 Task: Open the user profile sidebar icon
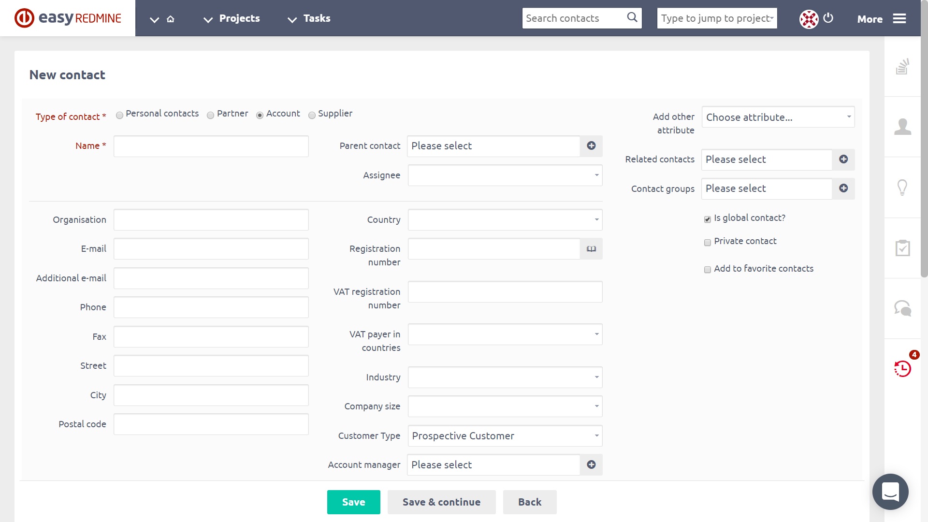pyautogui.click(x=902, y=127)
